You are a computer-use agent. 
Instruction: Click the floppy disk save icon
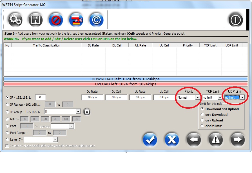pyautogui.click(x=35, y=20)
